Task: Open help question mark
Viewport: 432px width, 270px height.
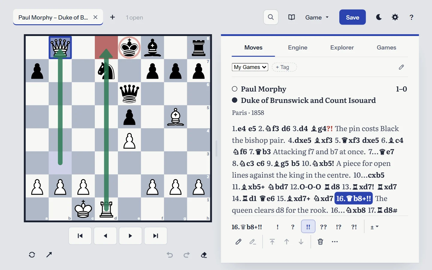Action: click(x=411, y=17)
